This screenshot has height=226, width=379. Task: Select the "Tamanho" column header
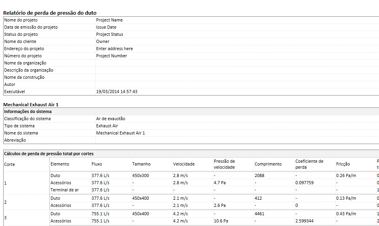tap(141, 164)
